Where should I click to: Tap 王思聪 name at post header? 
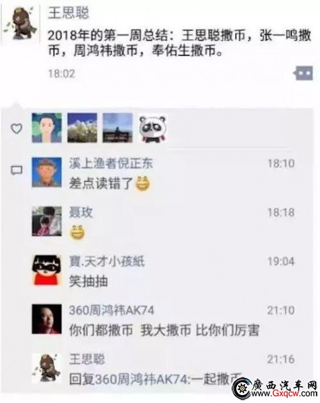(68, 13)
